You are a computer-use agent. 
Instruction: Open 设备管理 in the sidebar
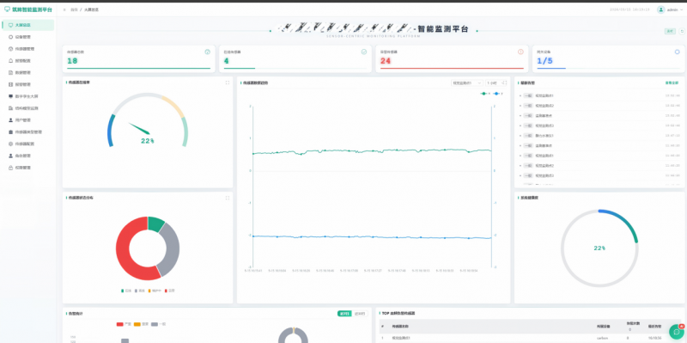point(28,37)
